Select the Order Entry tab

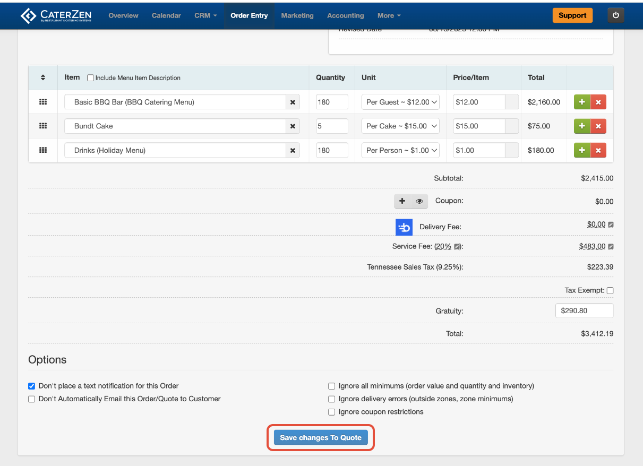249,15
